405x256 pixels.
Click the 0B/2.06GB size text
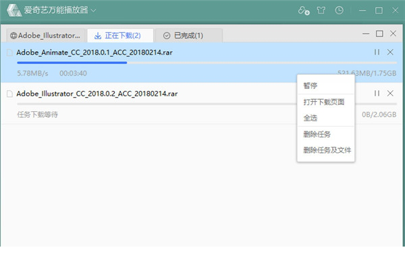coord(379,115)
